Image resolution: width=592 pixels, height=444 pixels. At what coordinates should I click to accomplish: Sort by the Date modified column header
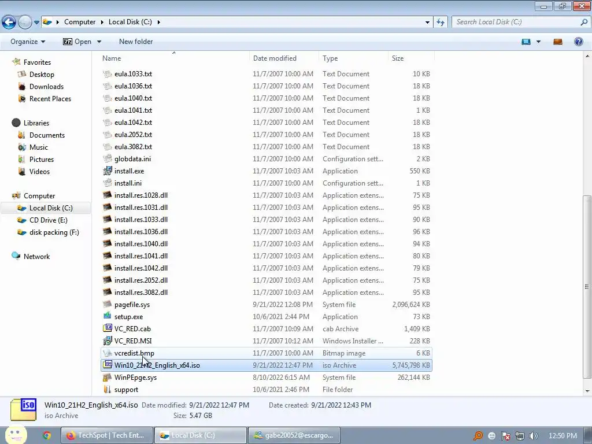click(284, 58)
